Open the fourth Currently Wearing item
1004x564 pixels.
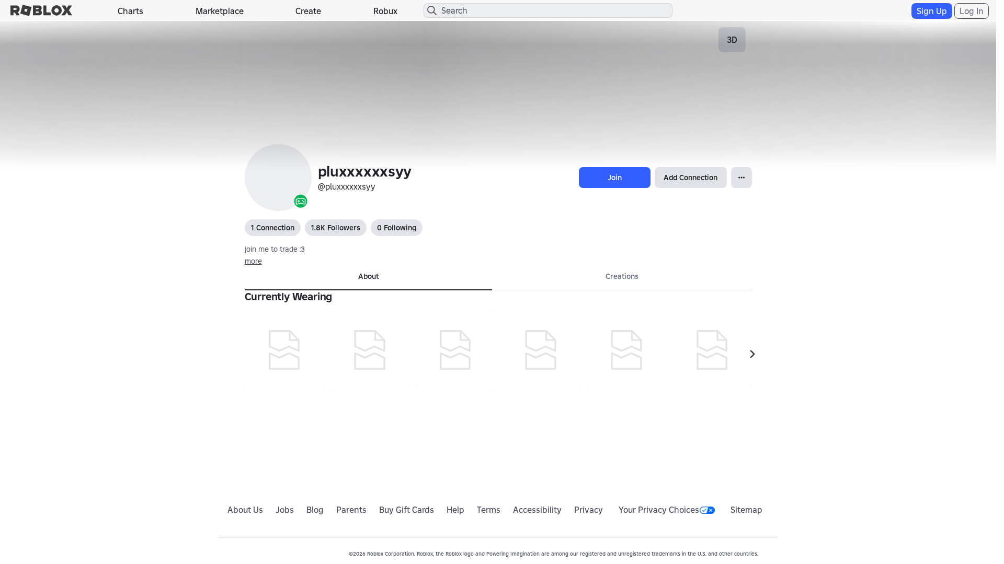click(541, 350)
